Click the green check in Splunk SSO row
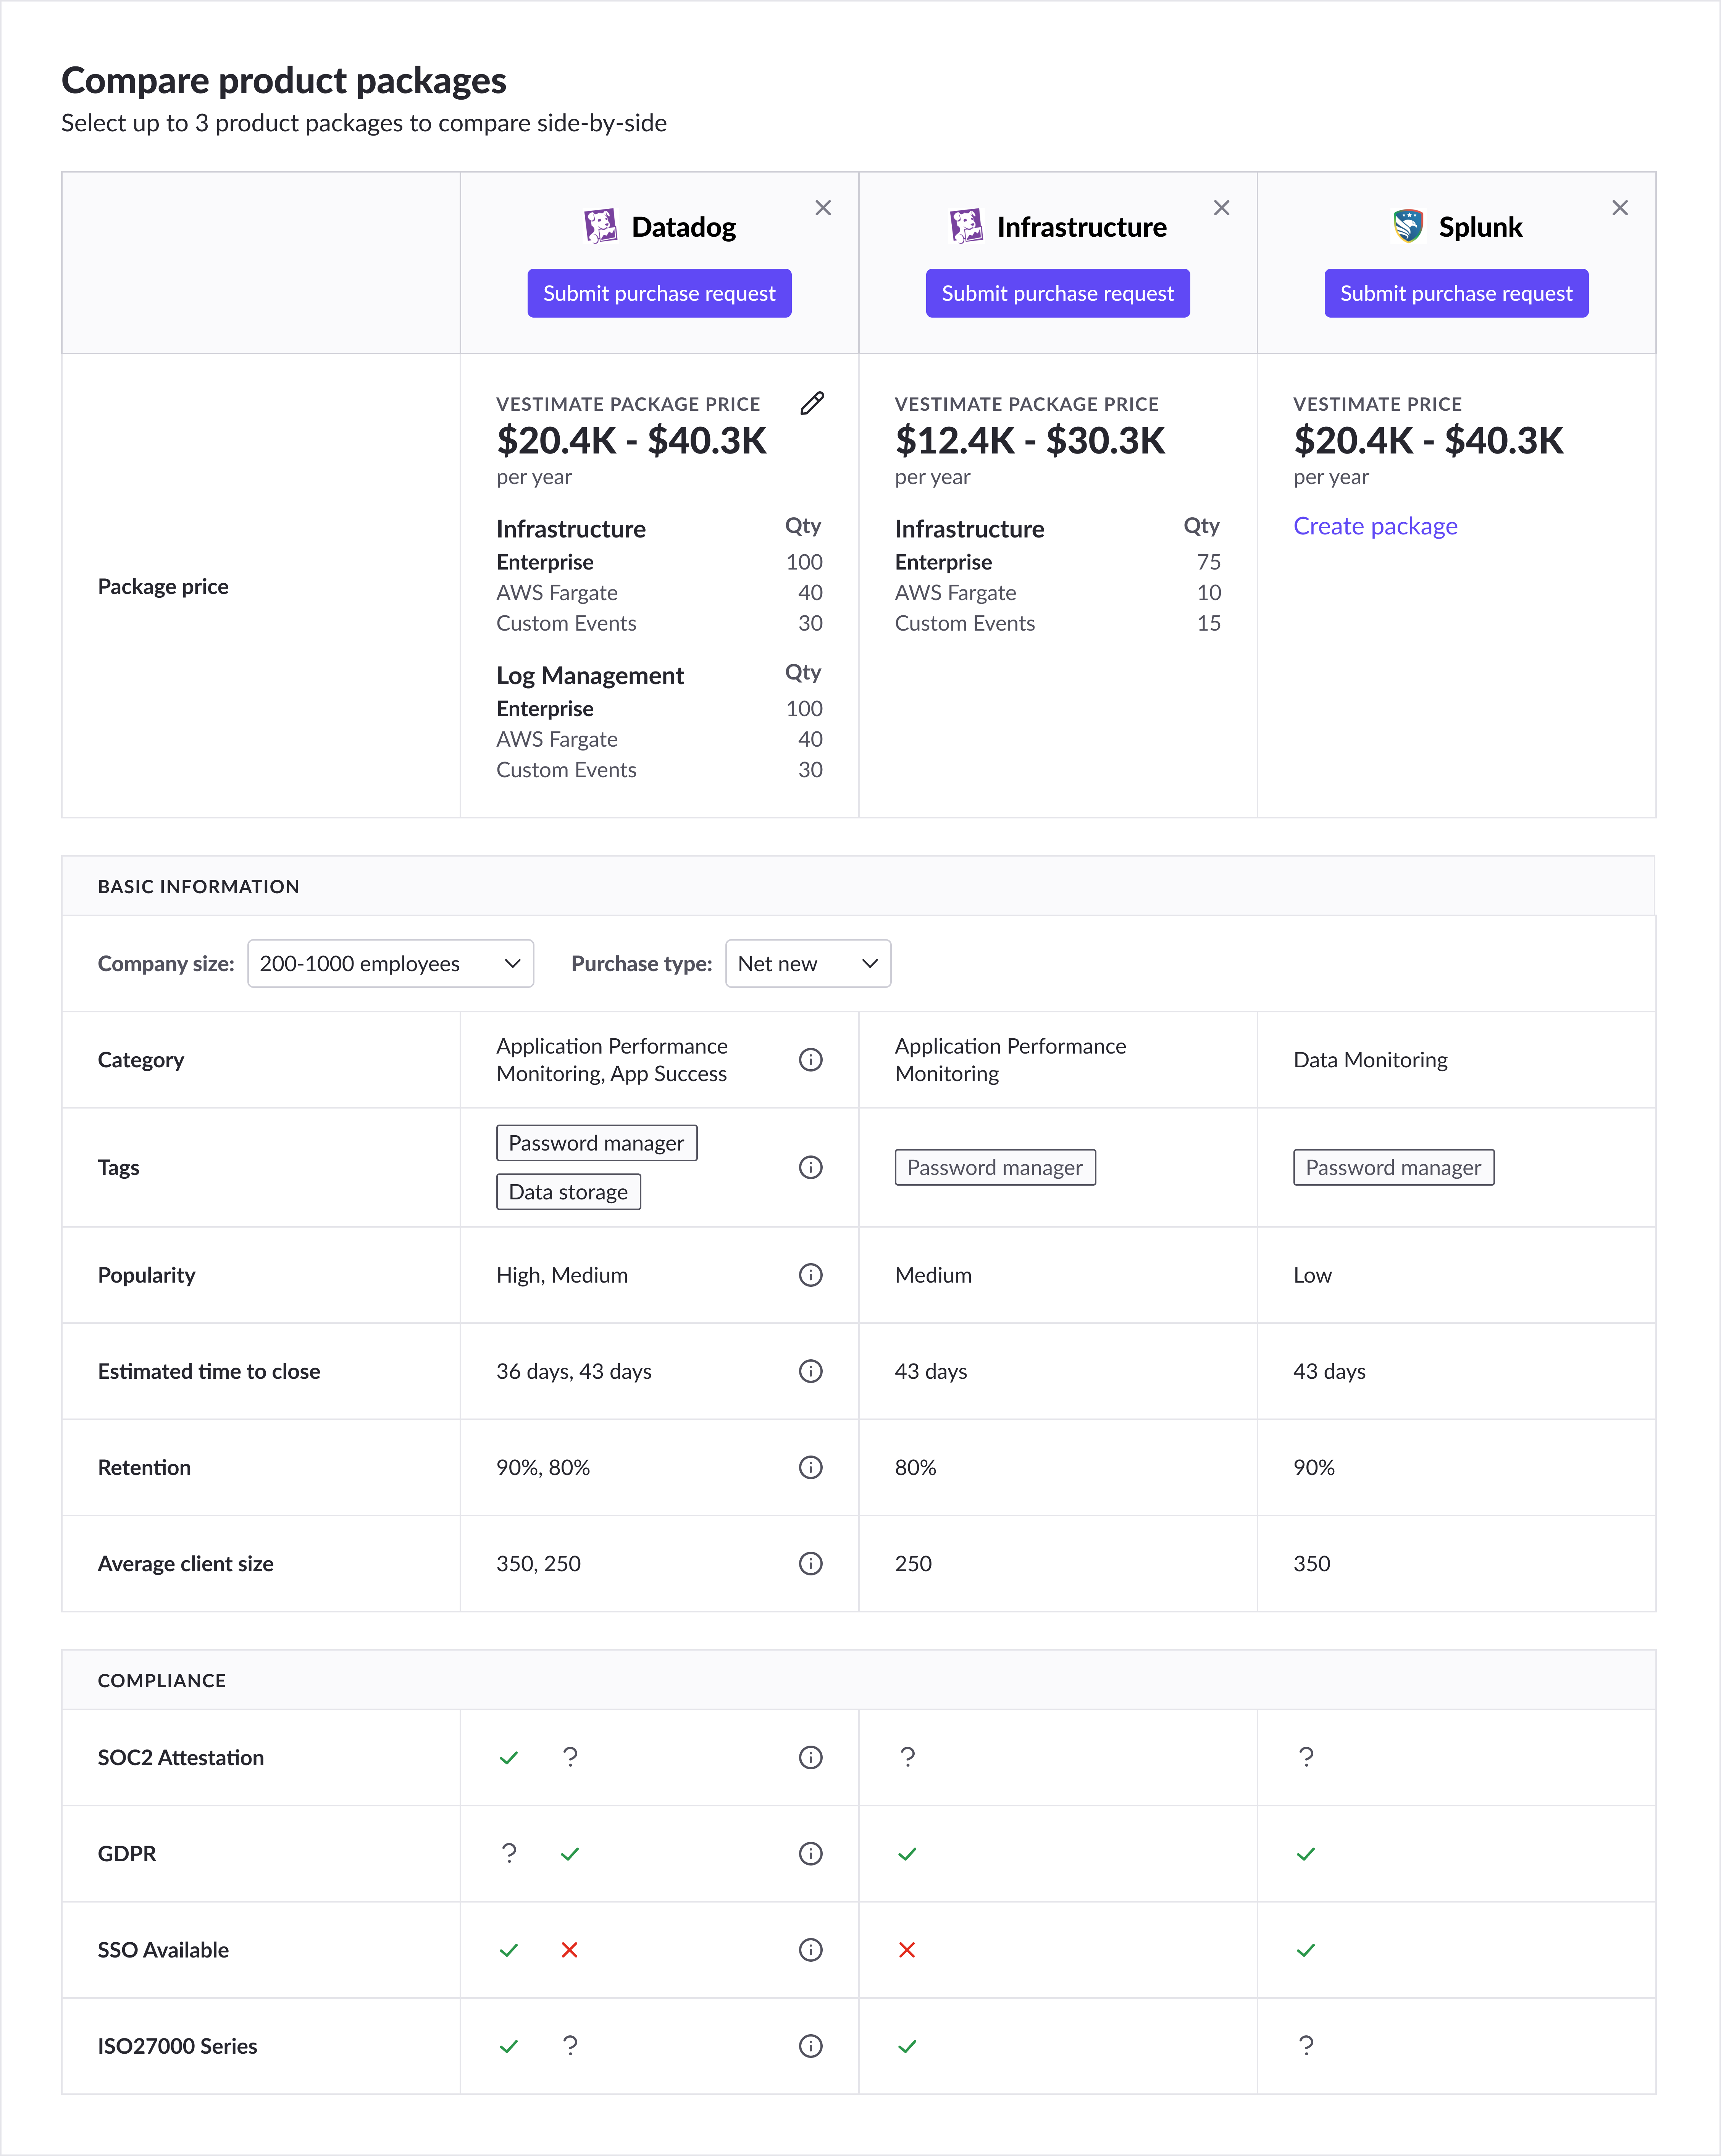Viewport: 1721px width, 2156px height. coord(1306,1950)
